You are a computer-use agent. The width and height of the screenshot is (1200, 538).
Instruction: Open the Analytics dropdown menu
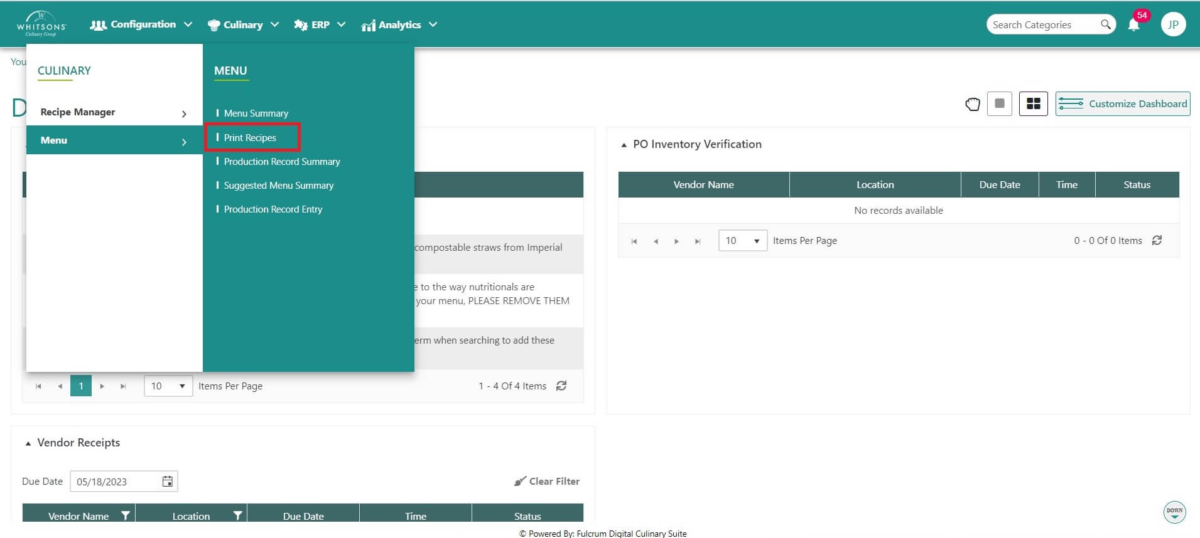(x=399, y=24)
